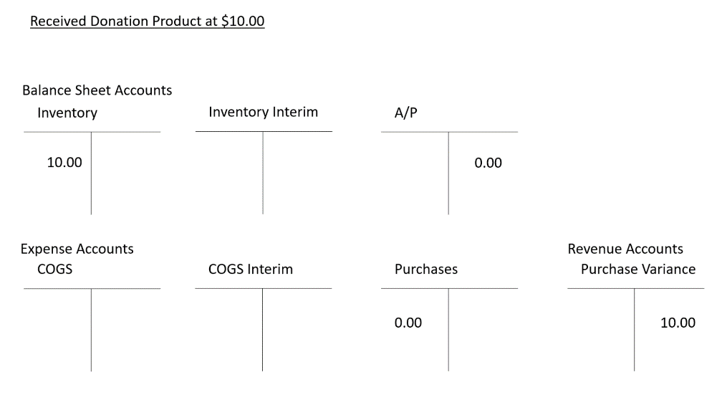Select the 'COGS Interim' account label
Viewport: 727px width, 395px height.
click(x=250, y=270)
